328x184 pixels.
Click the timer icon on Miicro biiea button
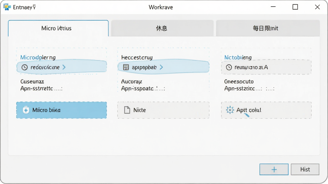pyautogui.click(x=26, y=110)
